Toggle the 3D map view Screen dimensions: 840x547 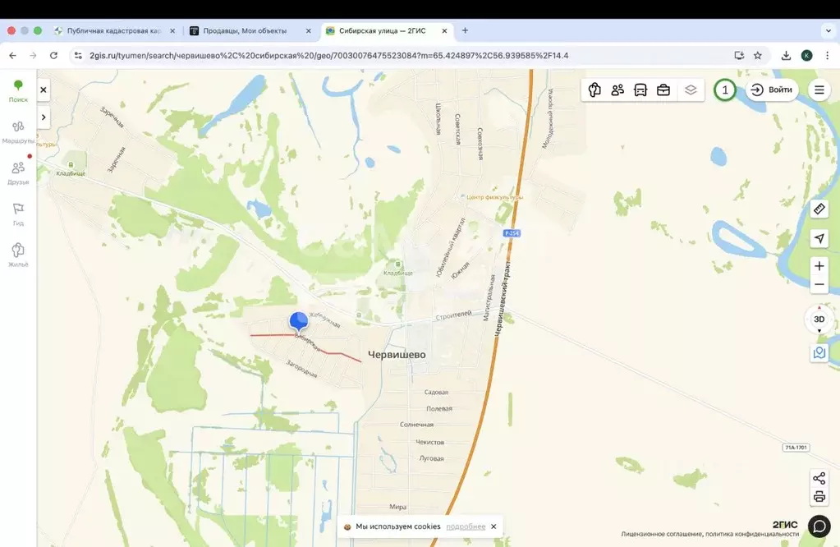pyautogui.click(x=819, y=319)
